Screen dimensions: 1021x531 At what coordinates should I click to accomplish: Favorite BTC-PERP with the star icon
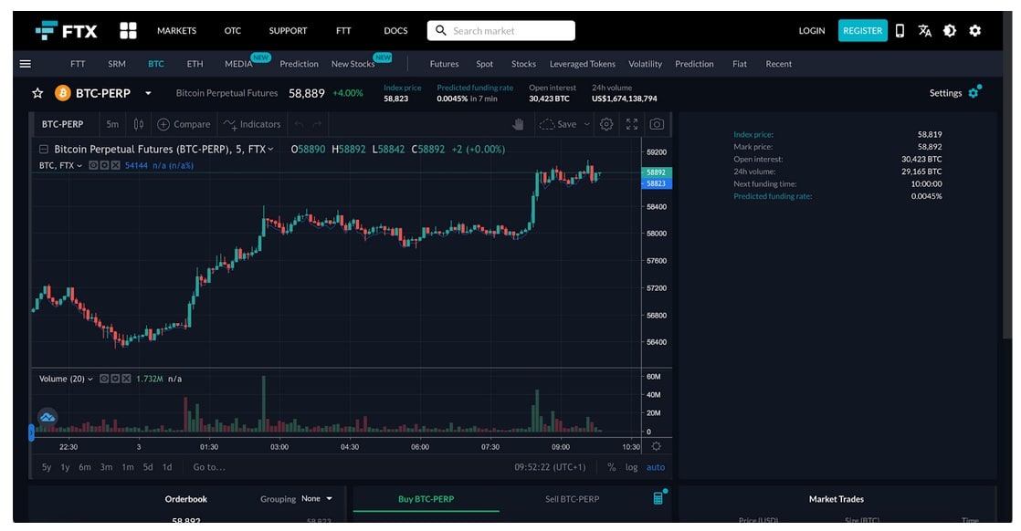pyautogui.click(x=37, y=93)
